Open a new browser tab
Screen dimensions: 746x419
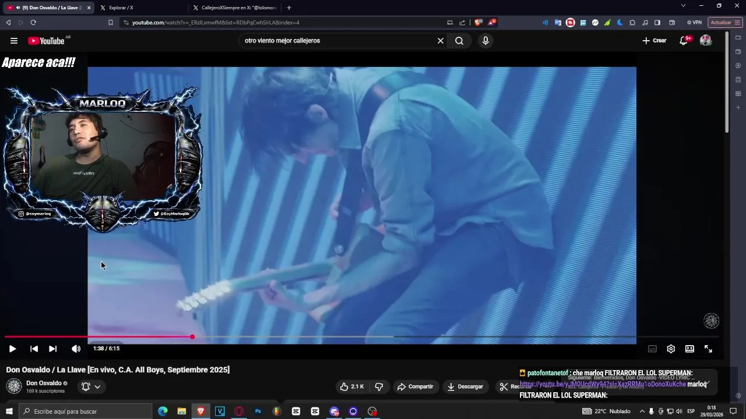pyautogui.click(x=289, y=8)
